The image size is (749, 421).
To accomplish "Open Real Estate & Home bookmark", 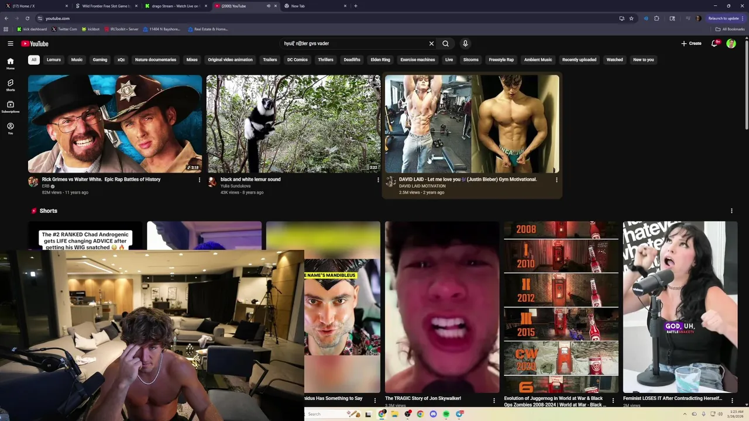I will [x=208, y=29].
